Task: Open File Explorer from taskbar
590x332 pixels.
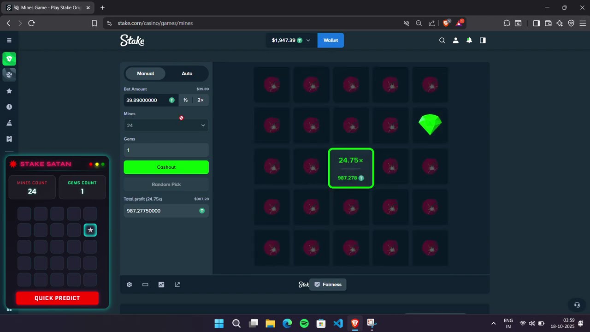Action: [270, 323]
